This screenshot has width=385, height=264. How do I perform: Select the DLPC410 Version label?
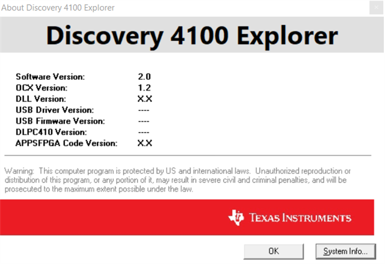51,132
